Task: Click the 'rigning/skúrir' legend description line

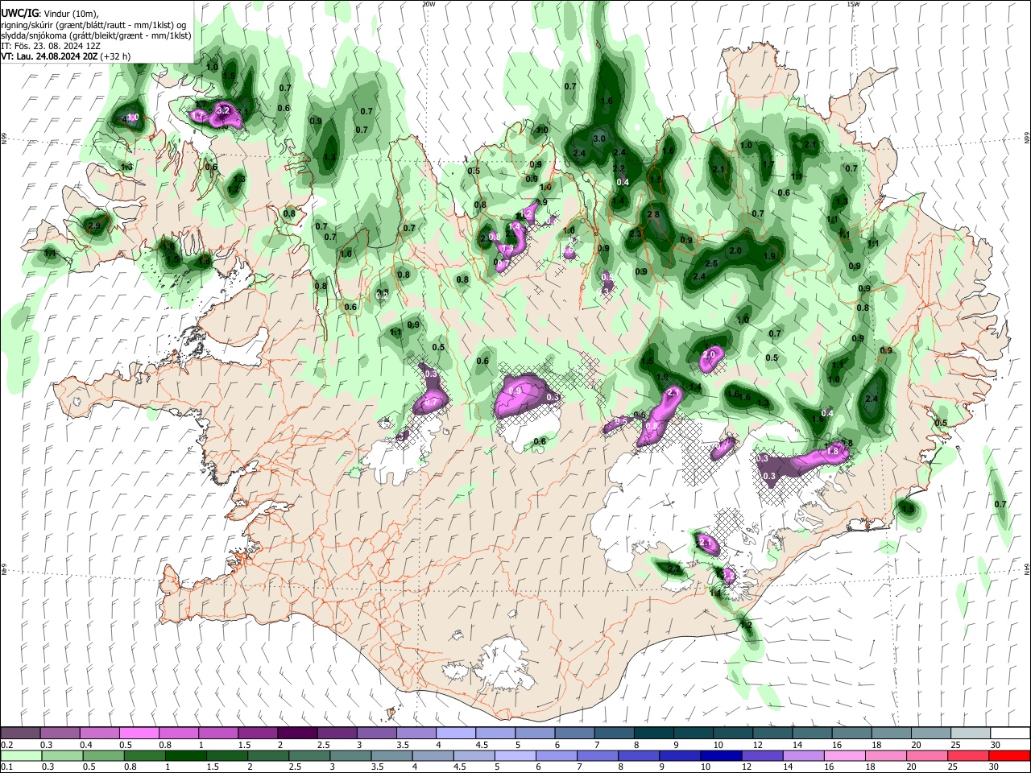Action: pyautogui.click(x=93, y=24)
